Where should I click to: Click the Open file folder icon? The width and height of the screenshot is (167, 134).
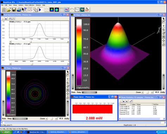[x=9, y=10]
